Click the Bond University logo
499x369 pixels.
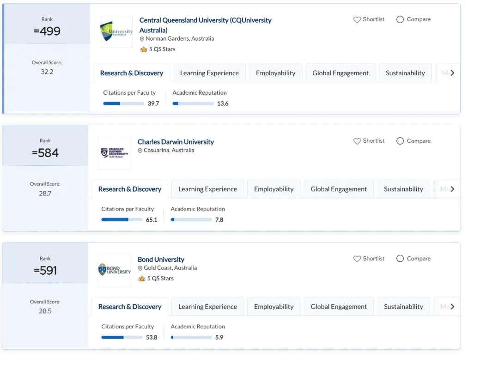pyautogui.click(x=115, y=270)
